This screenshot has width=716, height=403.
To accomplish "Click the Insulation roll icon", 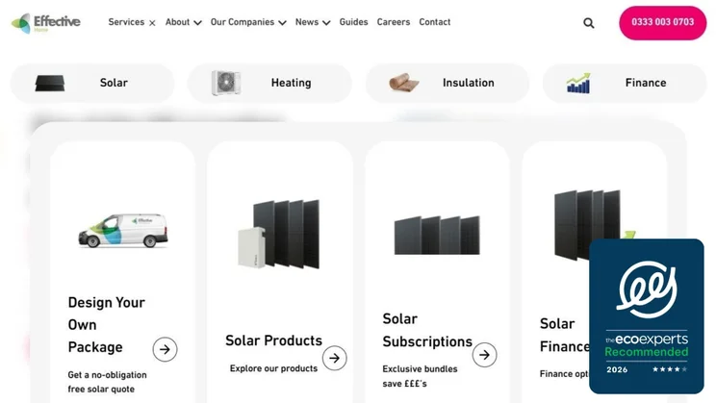I will click(404, 83).
